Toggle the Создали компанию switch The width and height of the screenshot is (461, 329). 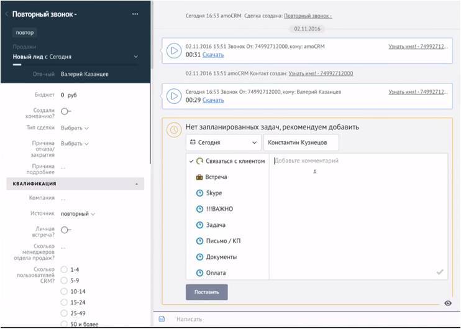65,111
